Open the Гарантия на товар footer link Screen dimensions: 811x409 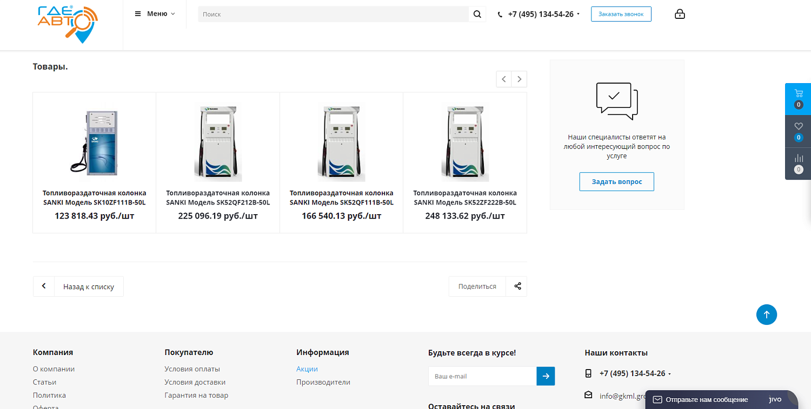(196, 395)
